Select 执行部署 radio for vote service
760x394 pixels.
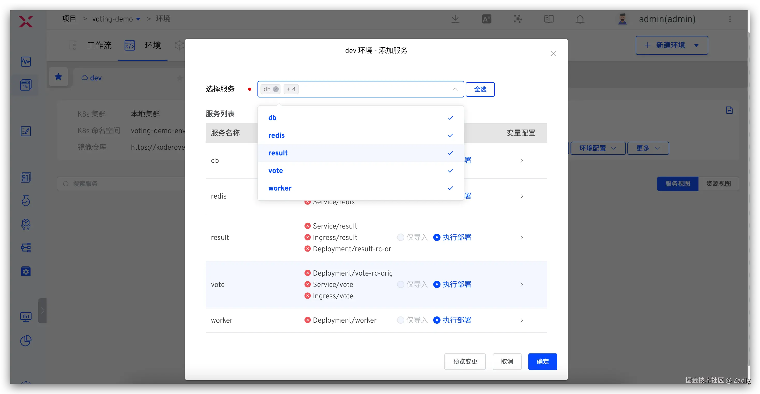(x=437, y=284)
